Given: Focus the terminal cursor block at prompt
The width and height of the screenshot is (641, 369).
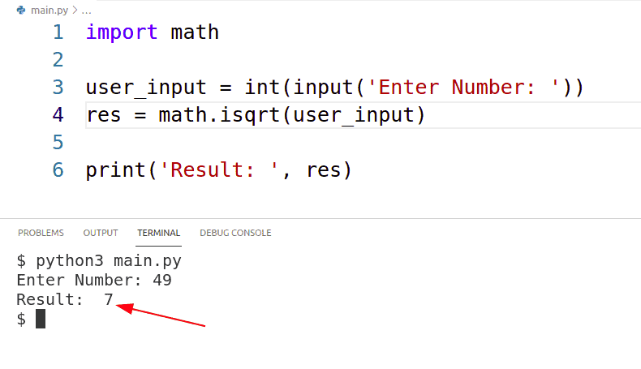Looking at the screenshot, I should pos(41,320).
